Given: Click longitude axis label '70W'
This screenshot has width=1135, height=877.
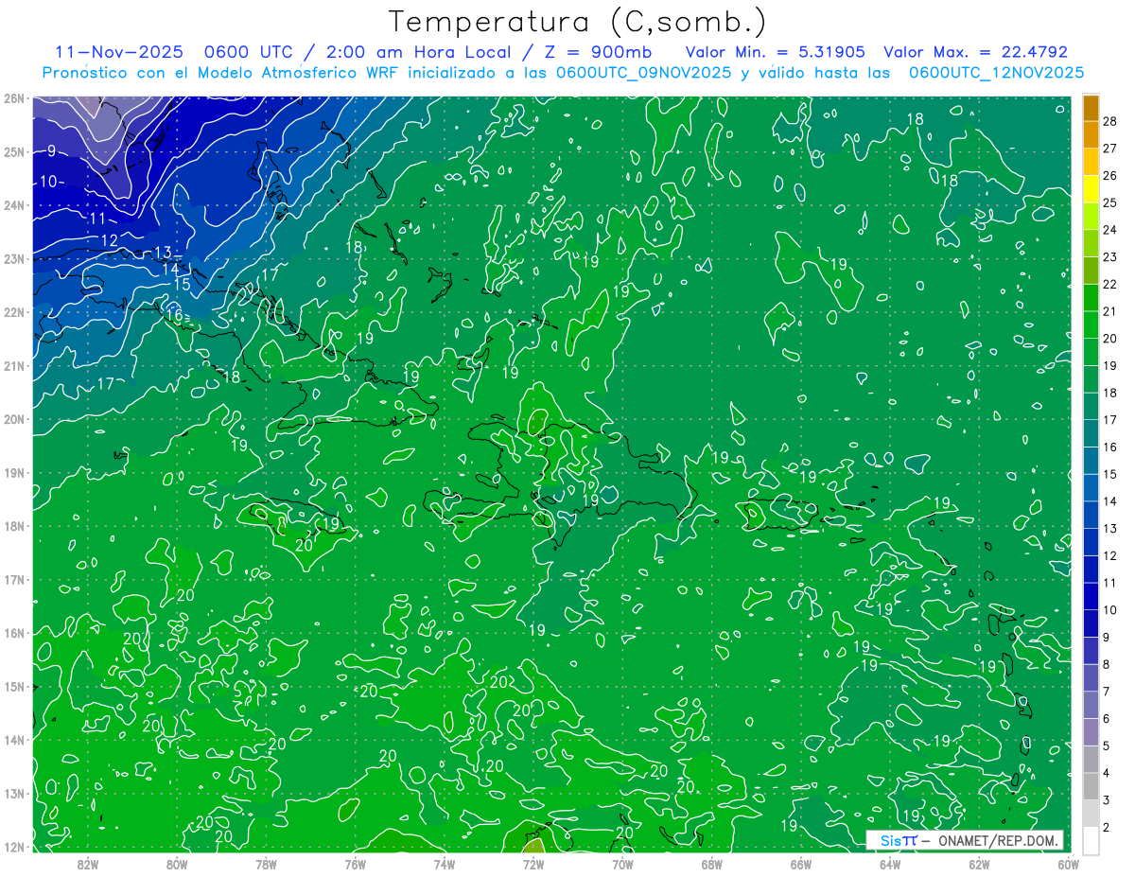Looking at the screenshot, I should click(622, 864).
